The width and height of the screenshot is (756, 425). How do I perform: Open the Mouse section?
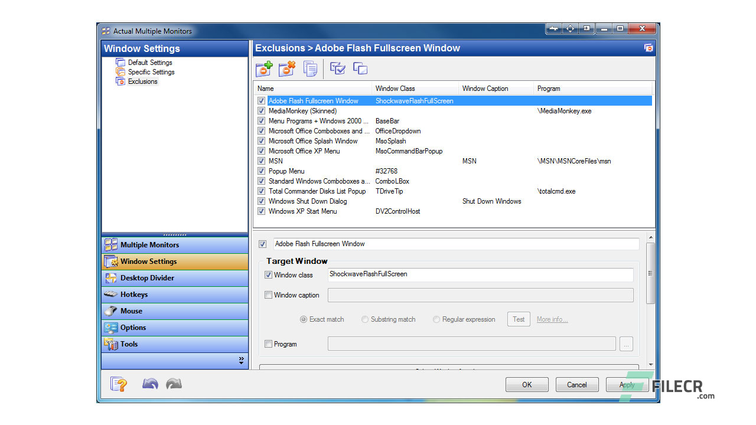pos(175,311)
